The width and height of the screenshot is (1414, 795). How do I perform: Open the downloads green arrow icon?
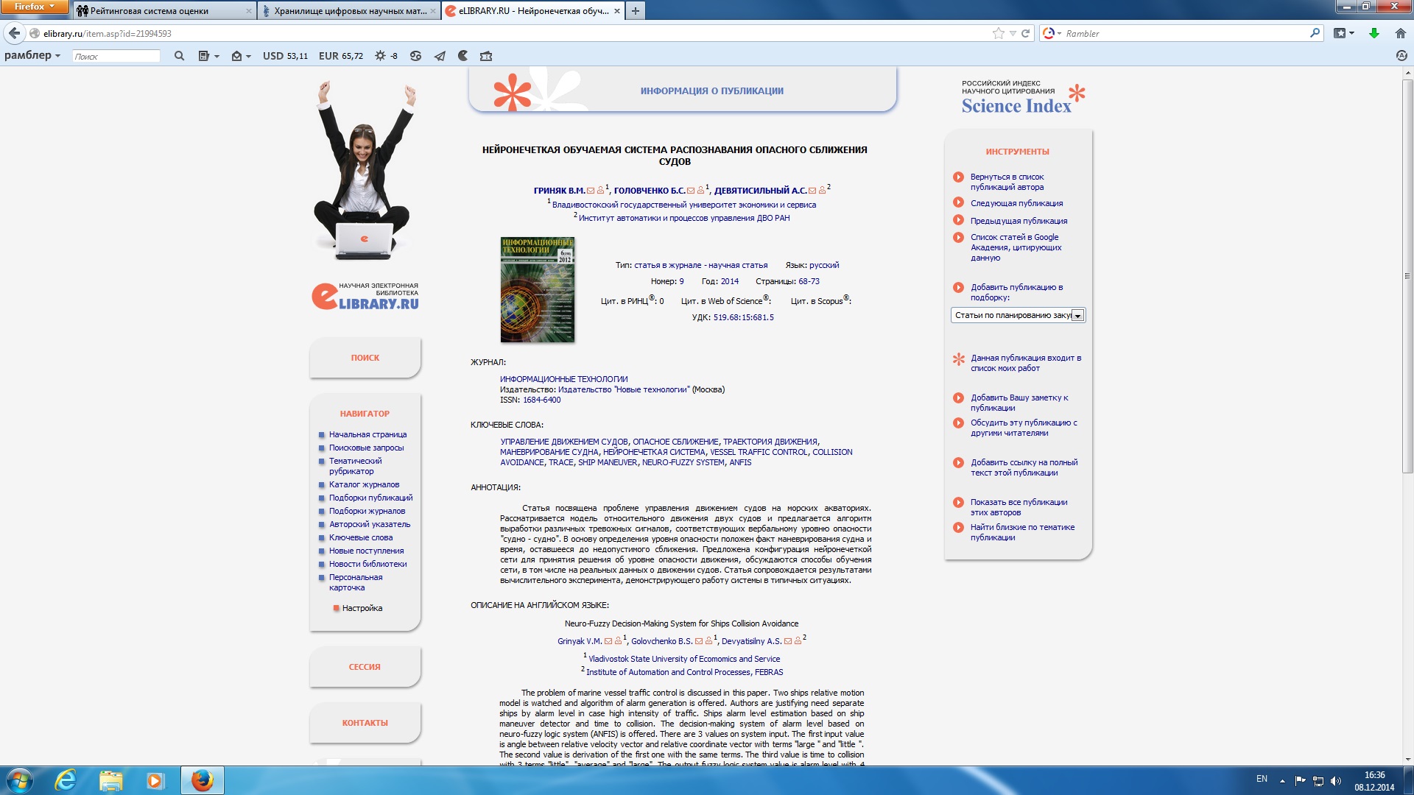pyautogui.click(x=1373, y=33)
